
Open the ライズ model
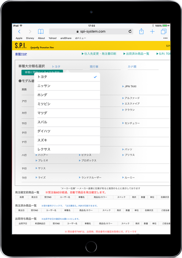(41, 178)
